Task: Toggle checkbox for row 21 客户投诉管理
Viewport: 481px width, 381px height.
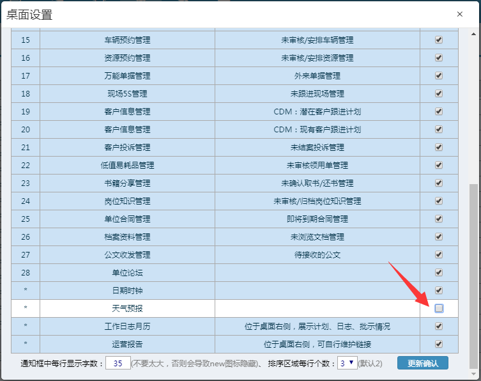Action: pos(439,147)
